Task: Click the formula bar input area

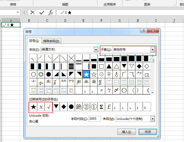Action: point(120,13)
